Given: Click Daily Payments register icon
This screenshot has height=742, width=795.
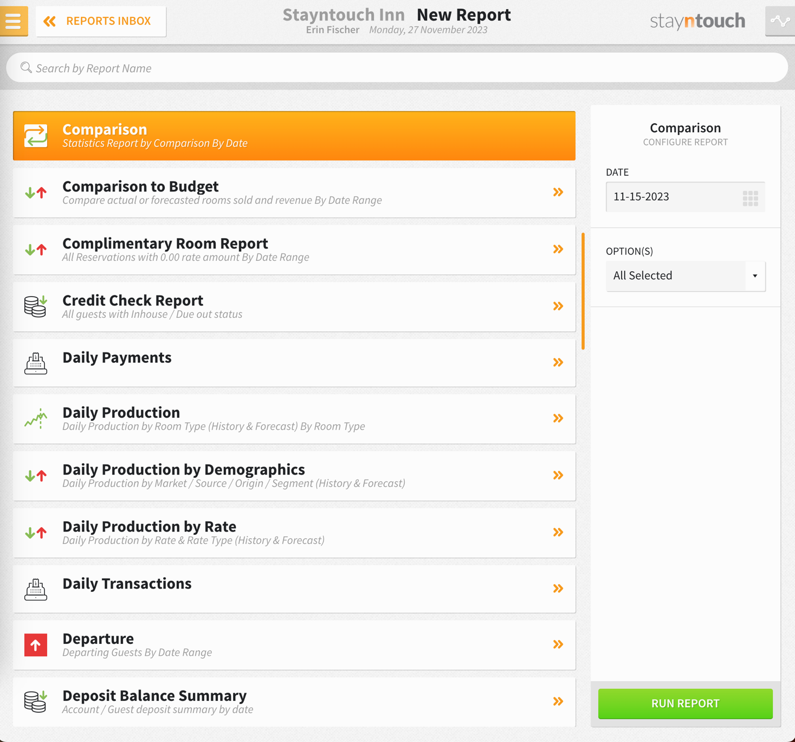Looking at the screenshot, I should click(x=36, y=363).
